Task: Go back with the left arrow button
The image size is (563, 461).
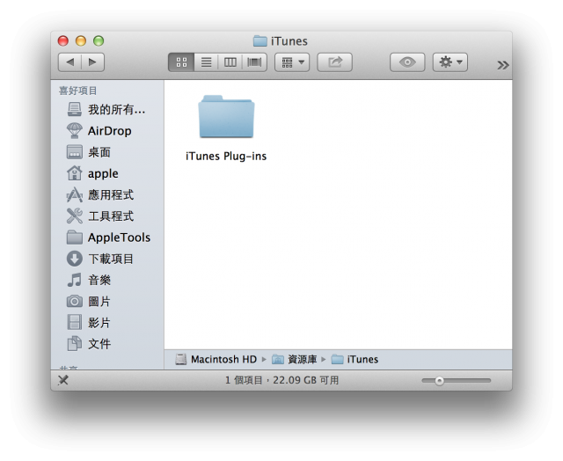Action: point(70,62)
